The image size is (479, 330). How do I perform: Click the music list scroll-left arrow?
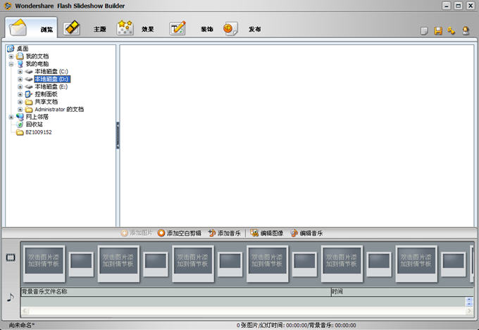(25, 311)
